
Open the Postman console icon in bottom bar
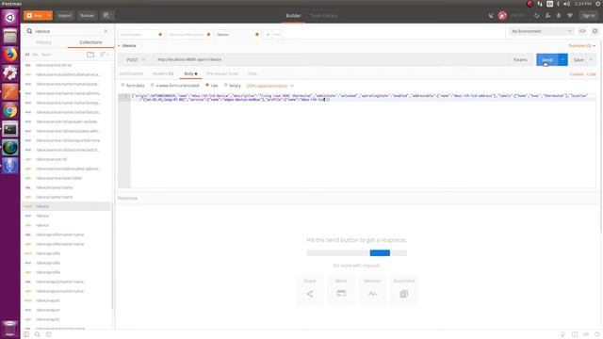tap(48, 334)
